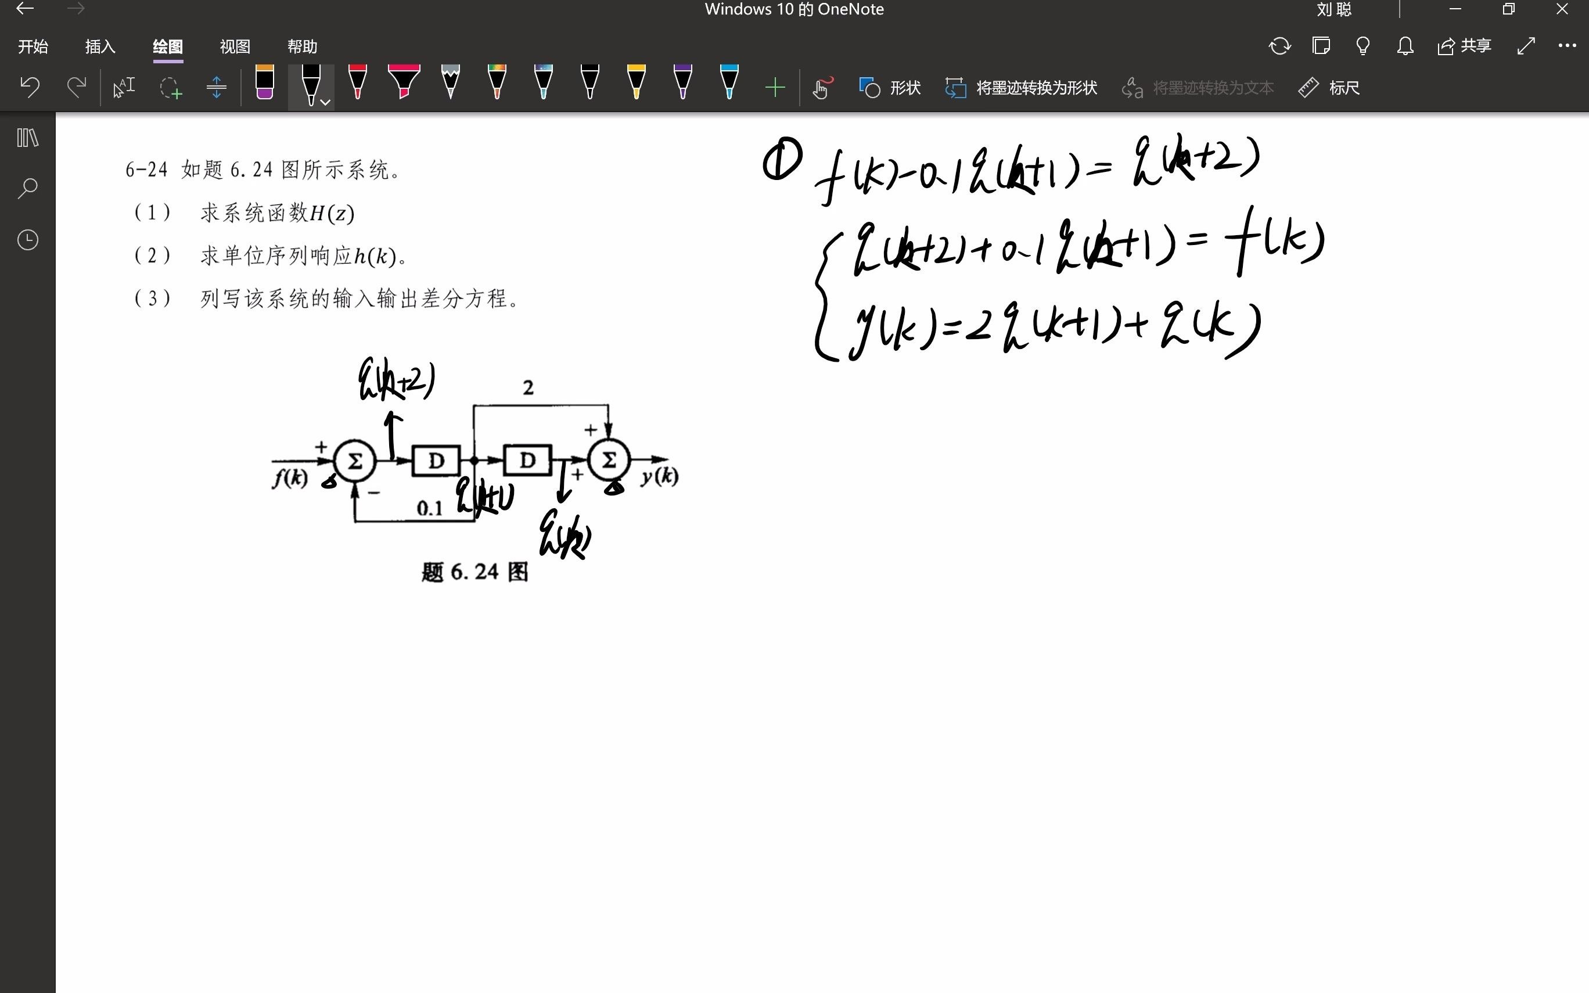Pick the pencil drawing tool

[451, 86]
